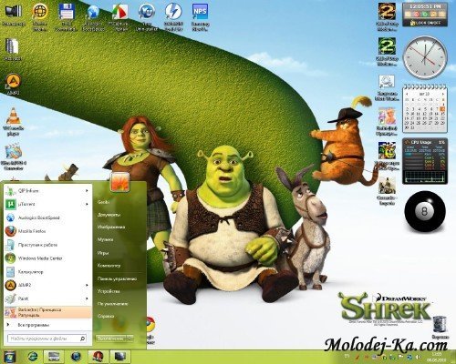Click the Завершение работы button
456x364 pixels.
(110, 338)
